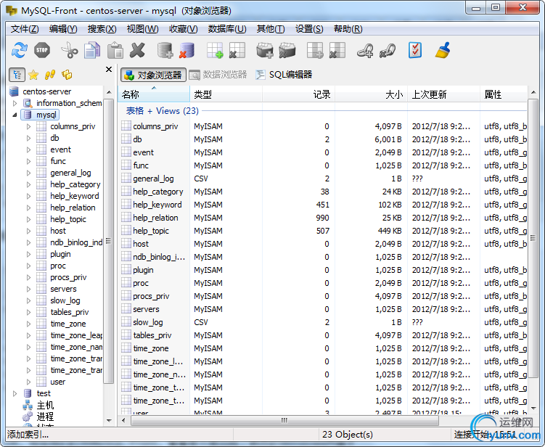Expand the columns_priv tree node
545x447 pixels.
click(29, 126)
